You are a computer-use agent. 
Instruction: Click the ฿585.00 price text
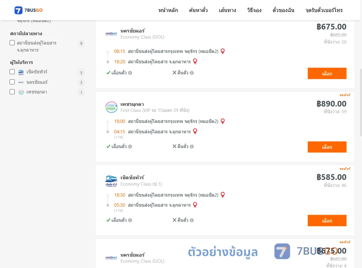331,177
